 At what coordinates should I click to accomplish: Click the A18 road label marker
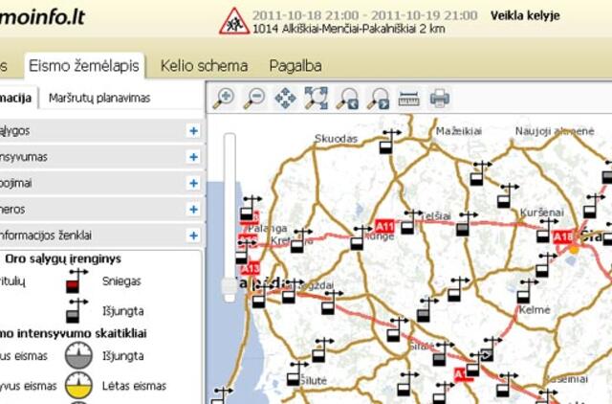[x=563, y=236]
